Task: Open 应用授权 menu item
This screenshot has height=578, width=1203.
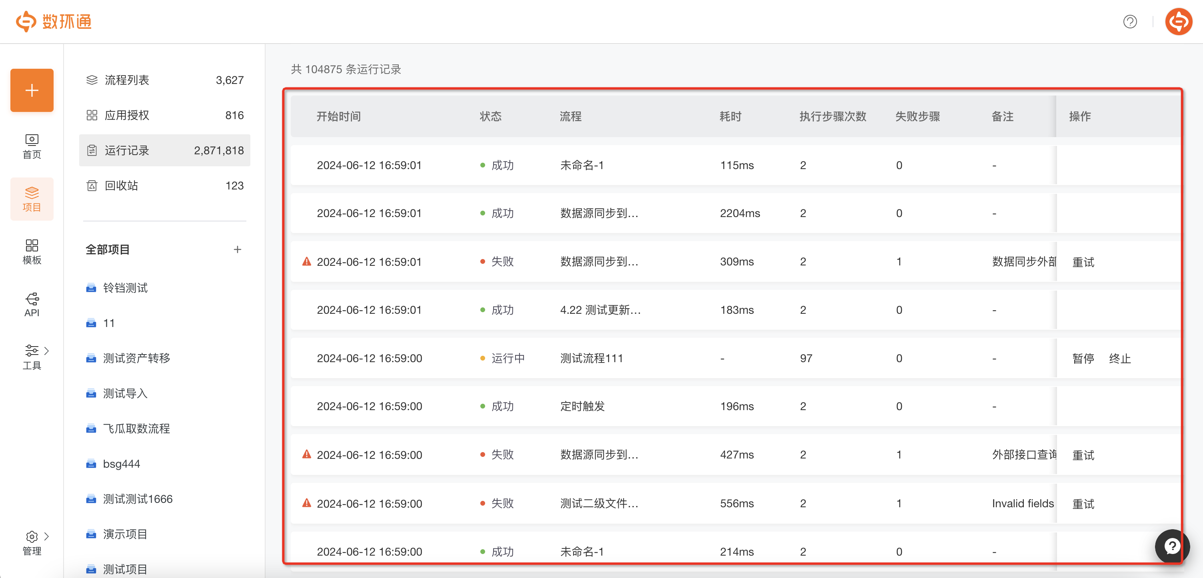Action: coord(164,115)
